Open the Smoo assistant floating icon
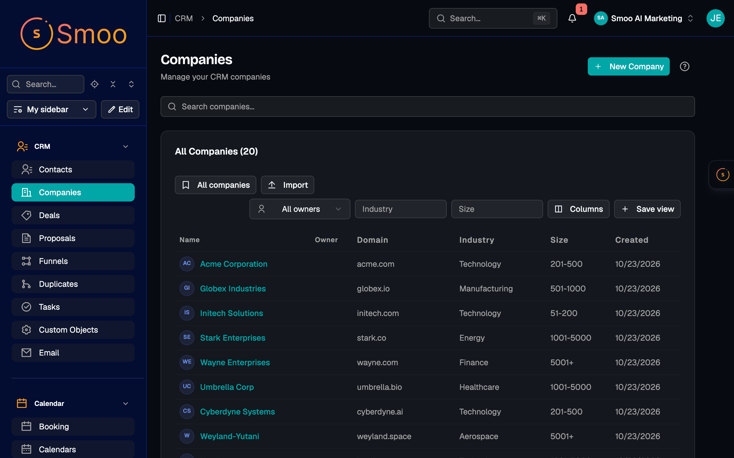The width and height of the screenshot is (734, 458). tap(723, 175)
